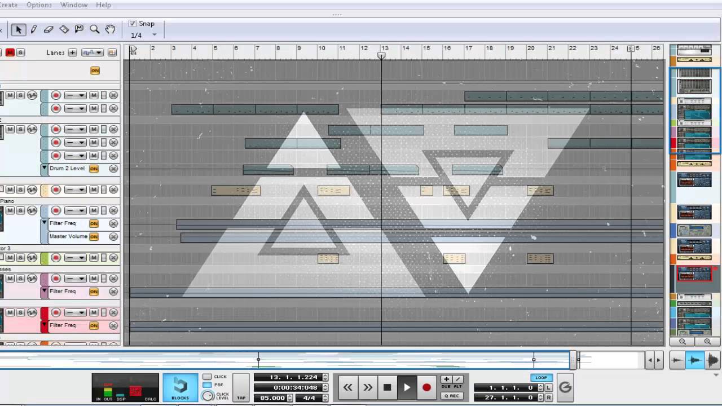722x406 pixels.
Task: Open the Piano track's lane dropdown
Action: point(74,210)
